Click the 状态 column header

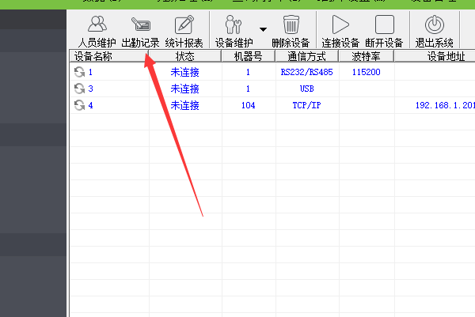point(184,57)
